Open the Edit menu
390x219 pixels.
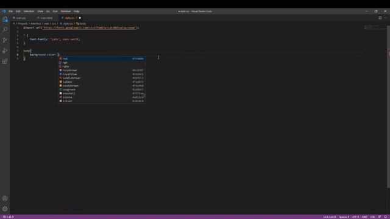pyautogui.click(x=18, y=11)
